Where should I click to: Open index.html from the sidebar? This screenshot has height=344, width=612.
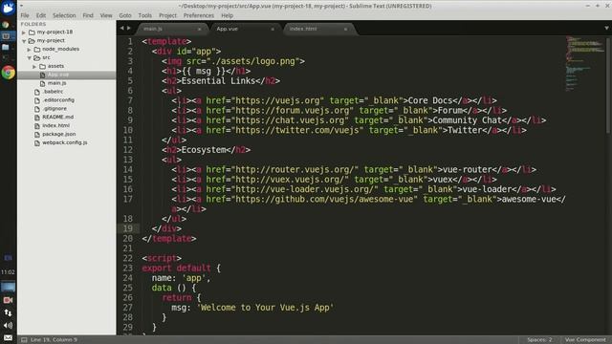[x=55, y=125]
